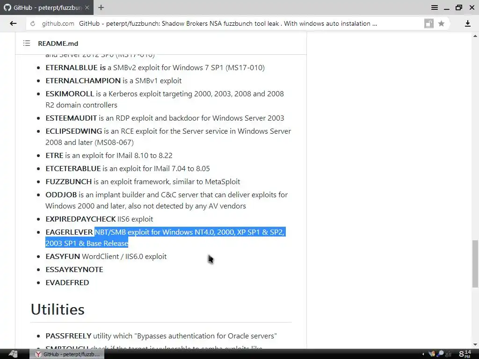Click the ETERNALBLUE entry text

click(155, 67)
